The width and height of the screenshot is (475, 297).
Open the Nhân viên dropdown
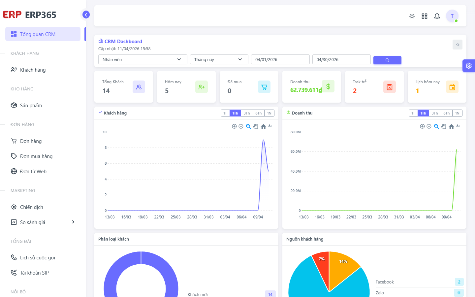143,59
